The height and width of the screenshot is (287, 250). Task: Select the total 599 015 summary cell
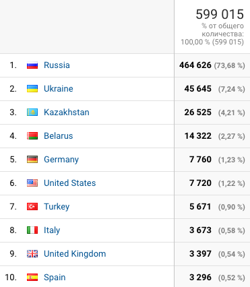point(212,27)
